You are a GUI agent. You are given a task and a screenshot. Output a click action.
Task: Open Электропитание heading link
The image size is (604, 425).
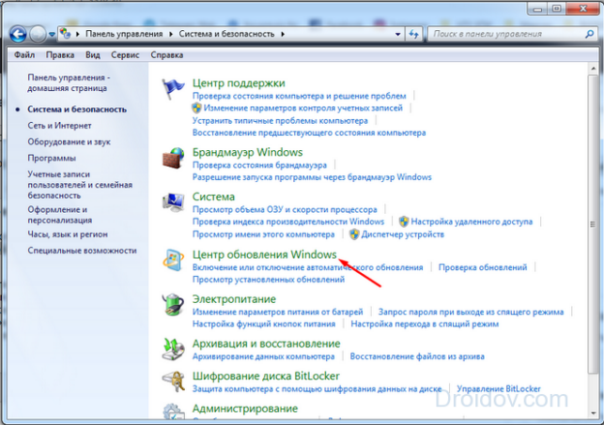point(234,299)
